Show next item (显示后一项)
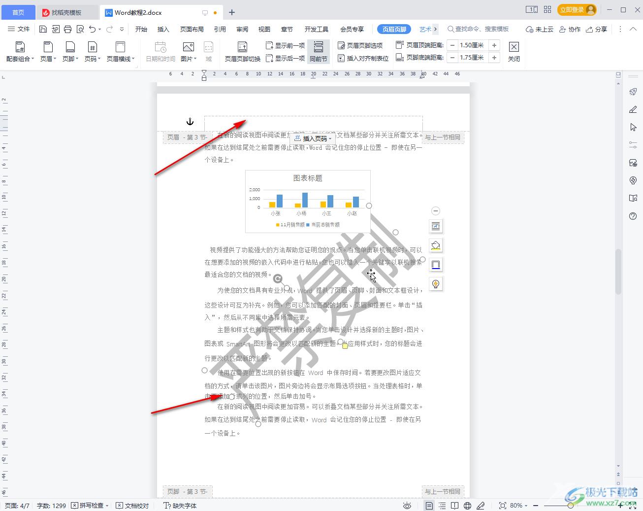Image resolution: width=643 pixels, height=511 pixels. pos(285,58)
